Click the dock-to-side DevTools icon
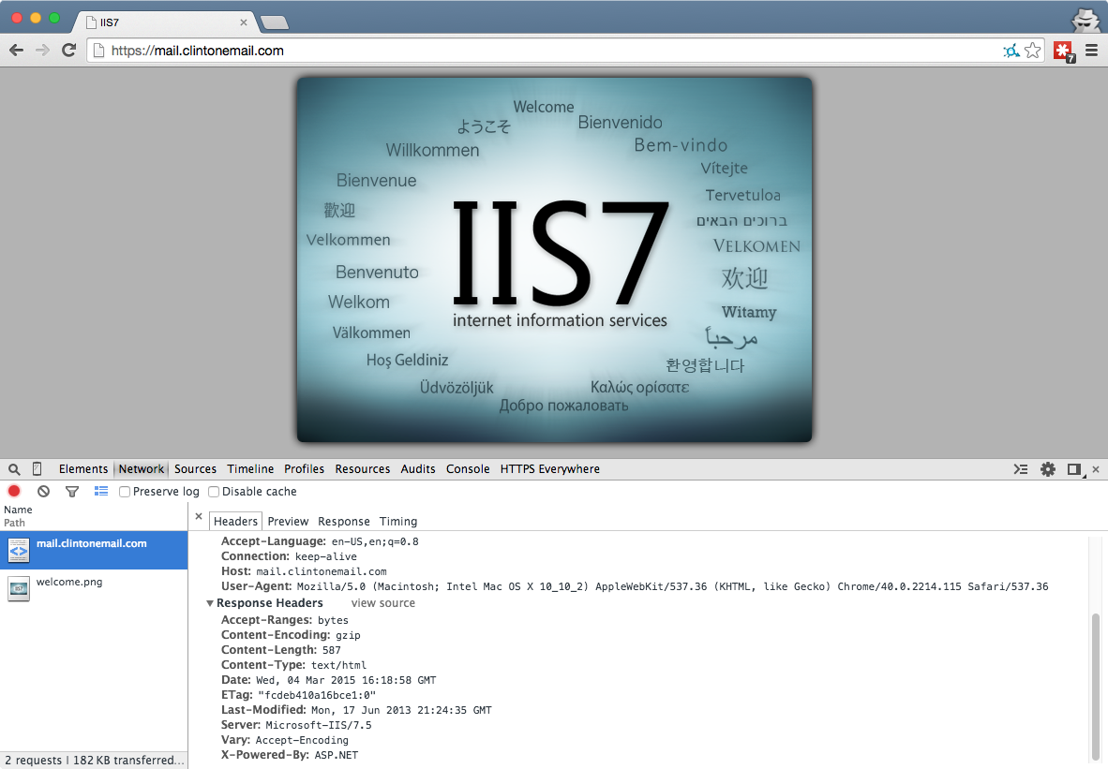The height and width of the screenshot is (769, 1108). (x=1075, y=469)
